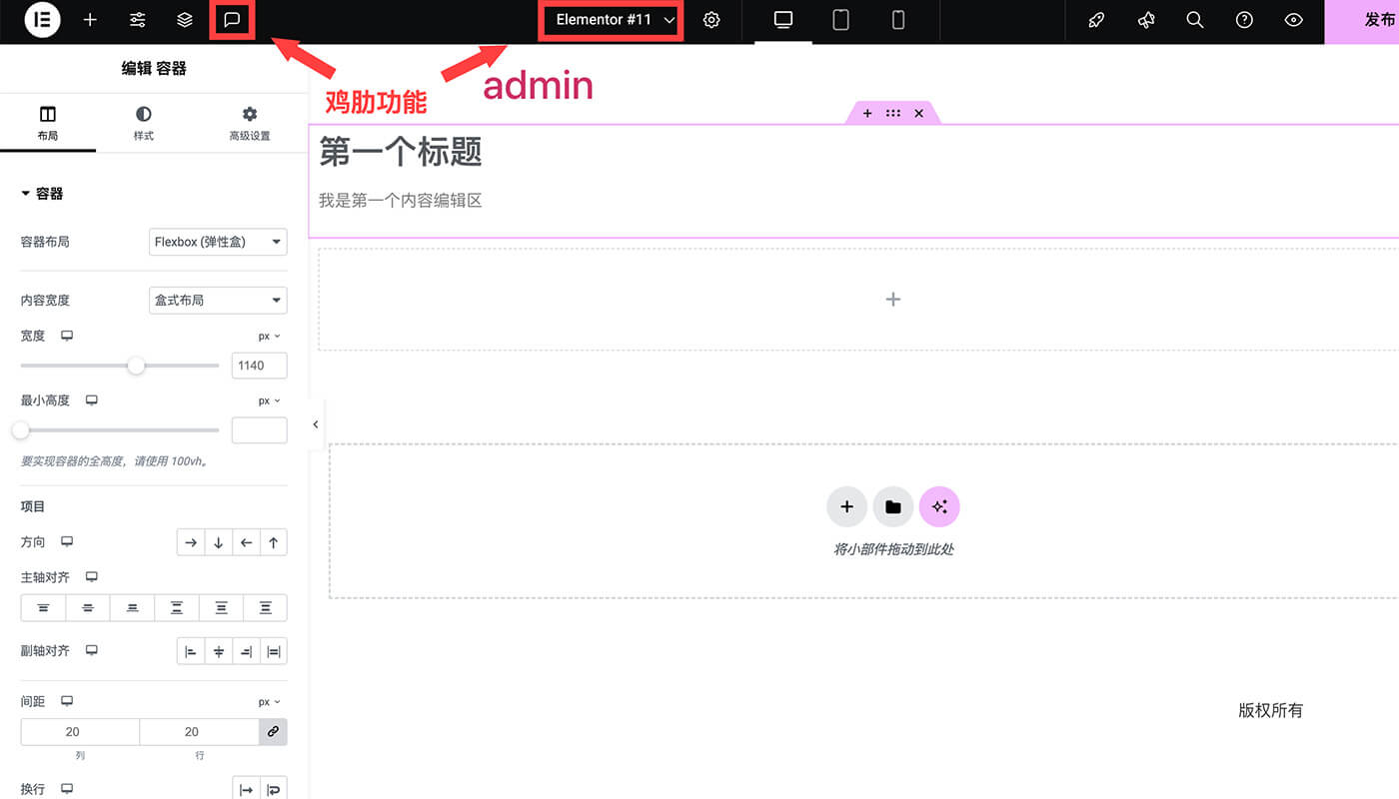Click the 间距 row value field
The width and height of the screenshot is (1399, 799).
199,732
